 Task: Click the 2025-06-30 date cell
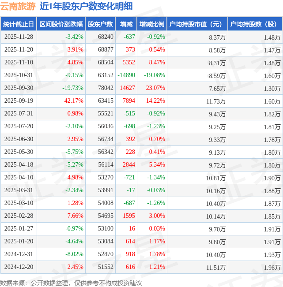[x=18, y=139]
